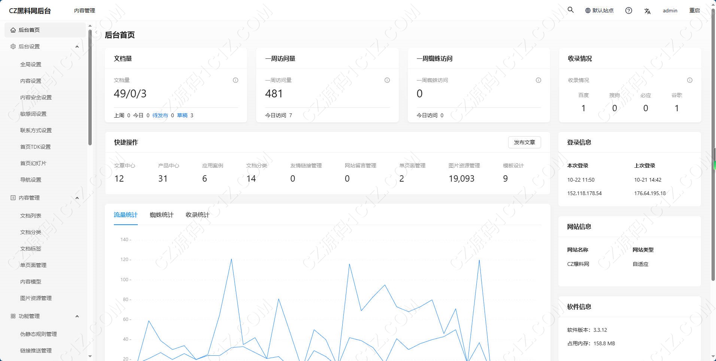Switch to the 蜘蛛统计 tab

[x=161, y=215]
